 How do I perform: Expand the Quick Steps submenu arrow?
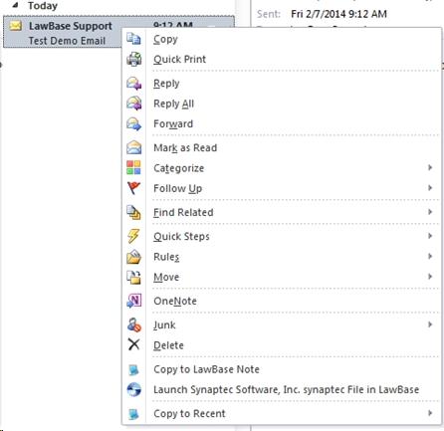point(430,236)
